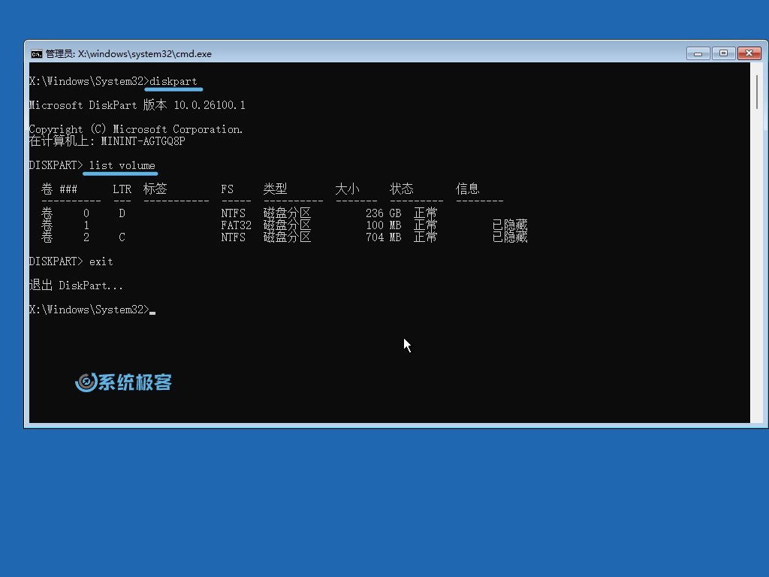Click the 'Copyright (C) Microsoft Corporation.' line
769x577 pixels.
(x=136, y=129)
